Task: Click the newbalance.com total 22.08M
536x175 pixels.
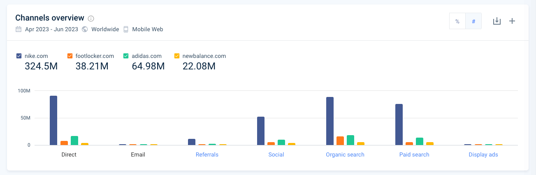Action: tap(199, 66)
